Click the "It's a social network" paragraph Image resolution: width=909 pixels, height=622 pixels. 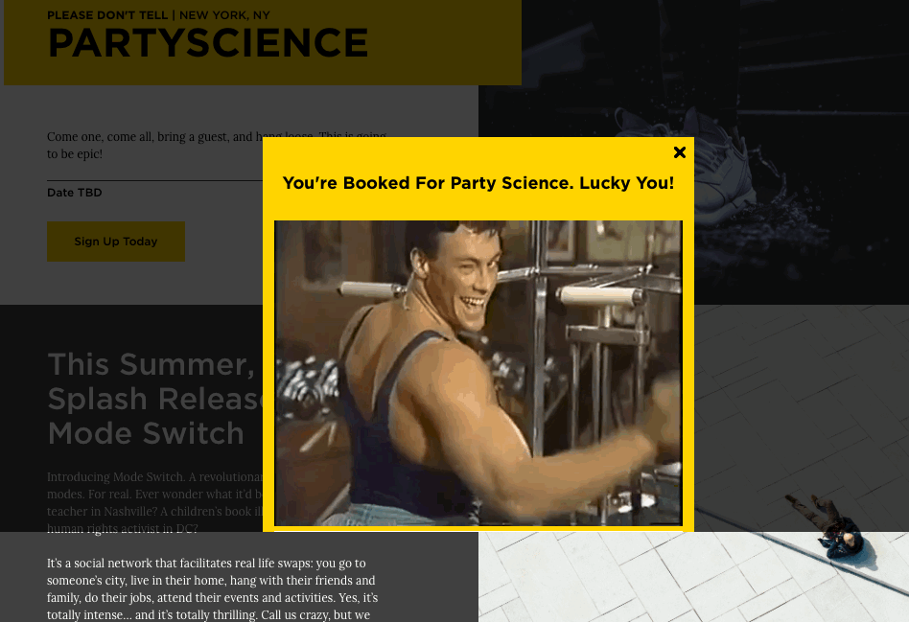pyautogui.click(x=212, y=589)
